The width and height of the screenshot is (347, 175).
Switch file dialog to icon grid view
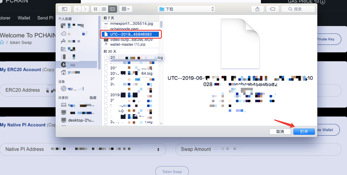[95, 9]
